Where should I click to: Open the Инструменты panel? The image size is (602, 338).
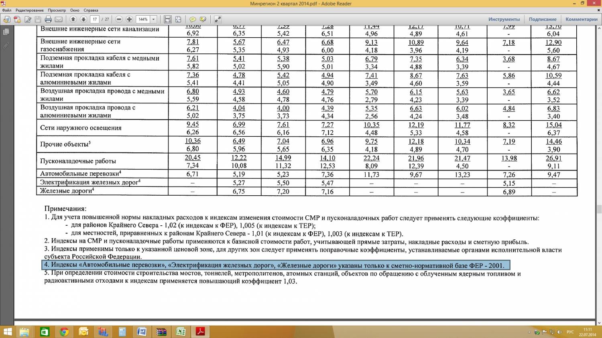pyautogui.click(x=504, y=19)
